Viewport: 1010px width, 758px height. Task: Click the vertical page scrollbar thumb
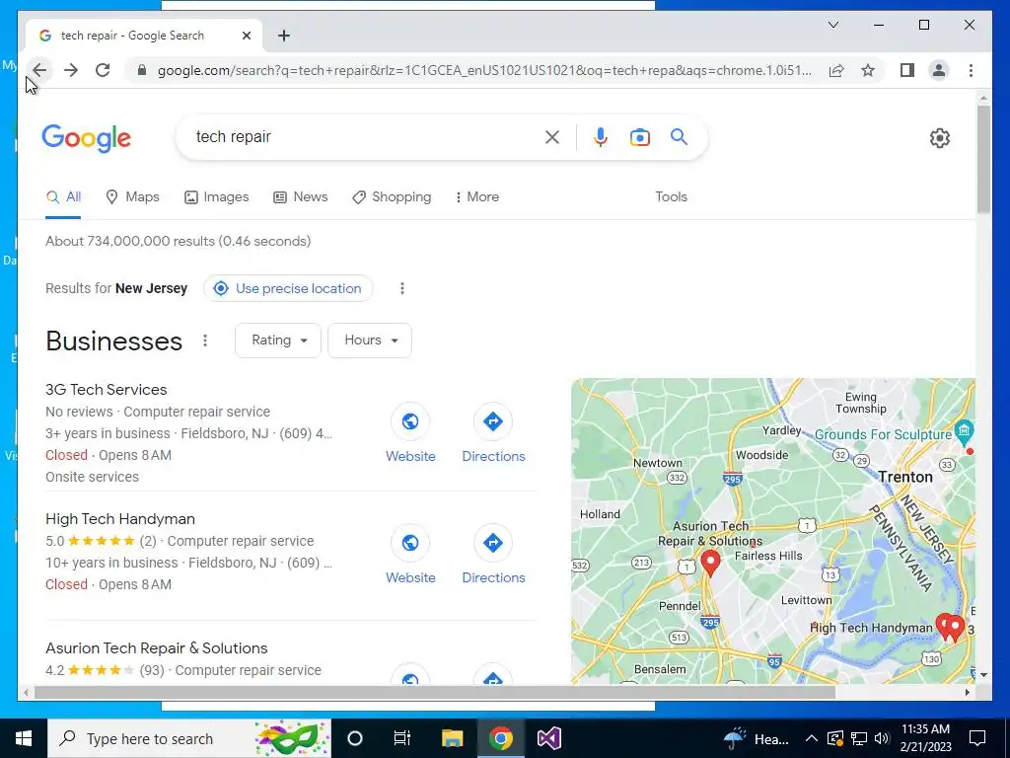tap(983, 159)
